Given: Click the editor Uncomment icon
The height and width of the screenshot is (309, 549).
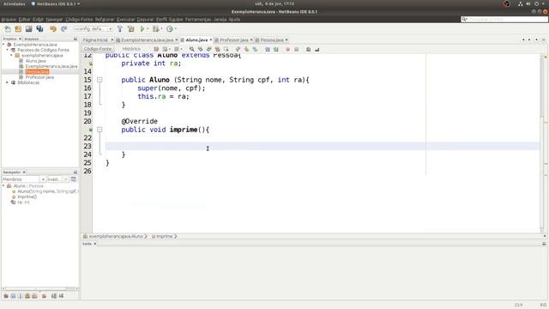Looking at the screenshot, I should (317, 50).
